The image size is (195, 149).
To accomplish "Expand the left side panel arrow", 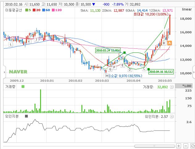I will (1, 72).
